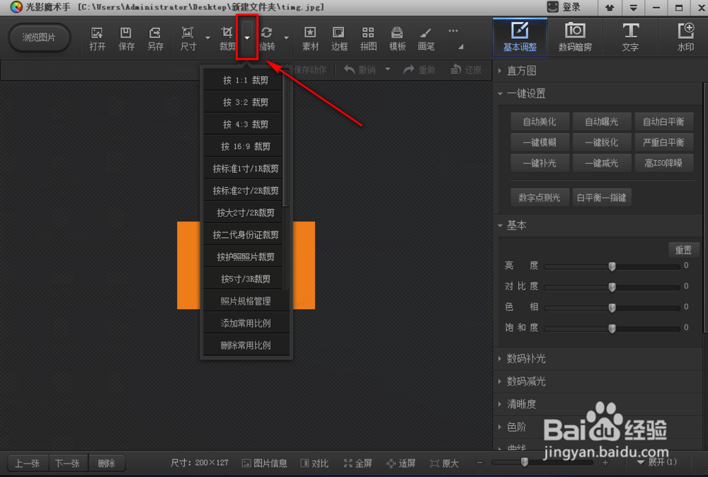Switch to the 数码暗房 tab

click(575, 37)
